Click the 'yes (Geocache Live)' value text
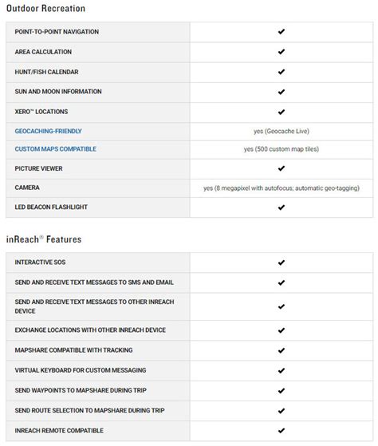378x446 pixels. click(282, 131)
